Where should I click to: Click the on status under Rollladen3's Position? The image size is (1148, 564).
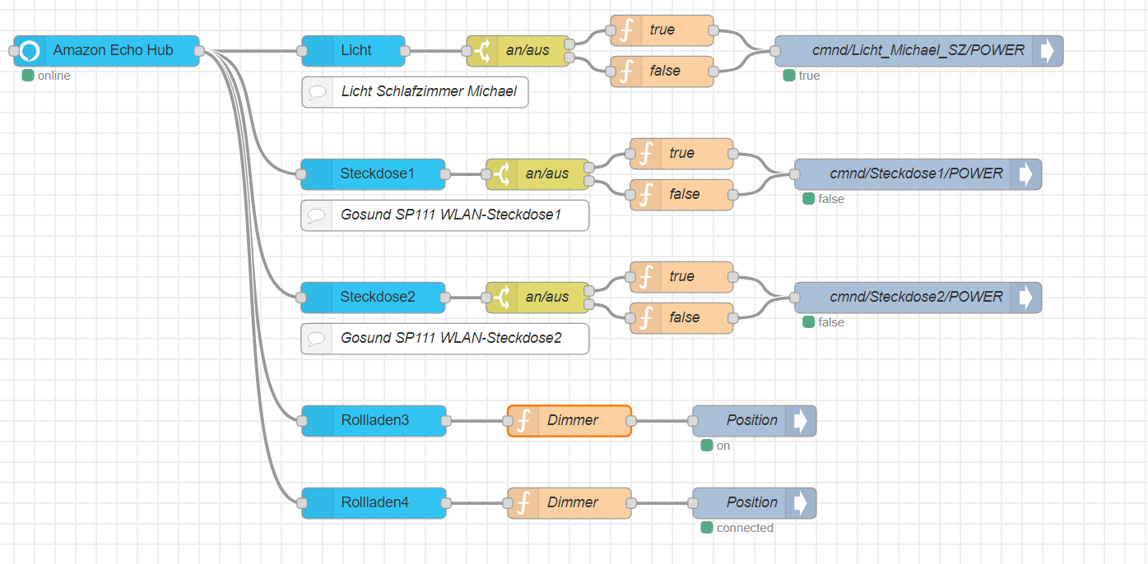(x=716, y=446)
